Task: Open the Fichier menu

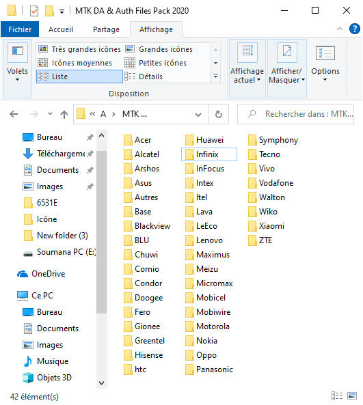Action: click(x=20, y=29)
